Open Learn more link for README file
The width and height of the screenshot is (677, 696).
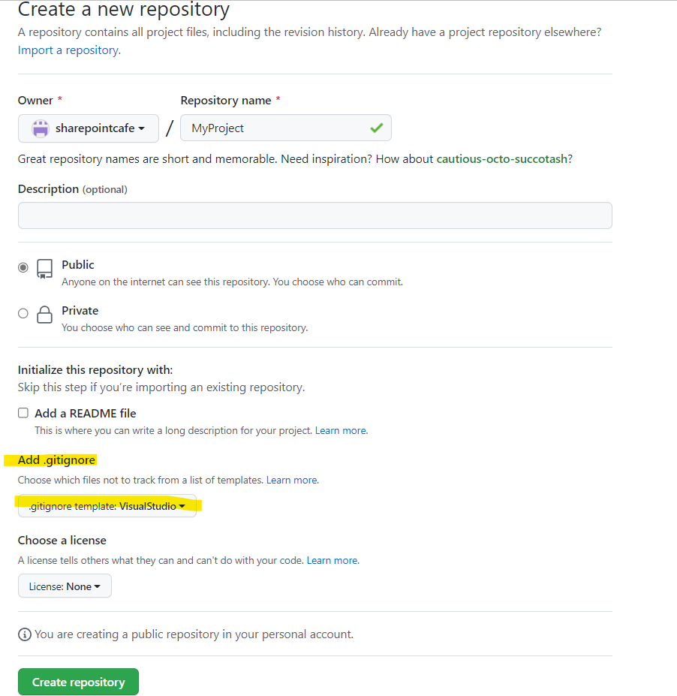(x=342, y=430)
